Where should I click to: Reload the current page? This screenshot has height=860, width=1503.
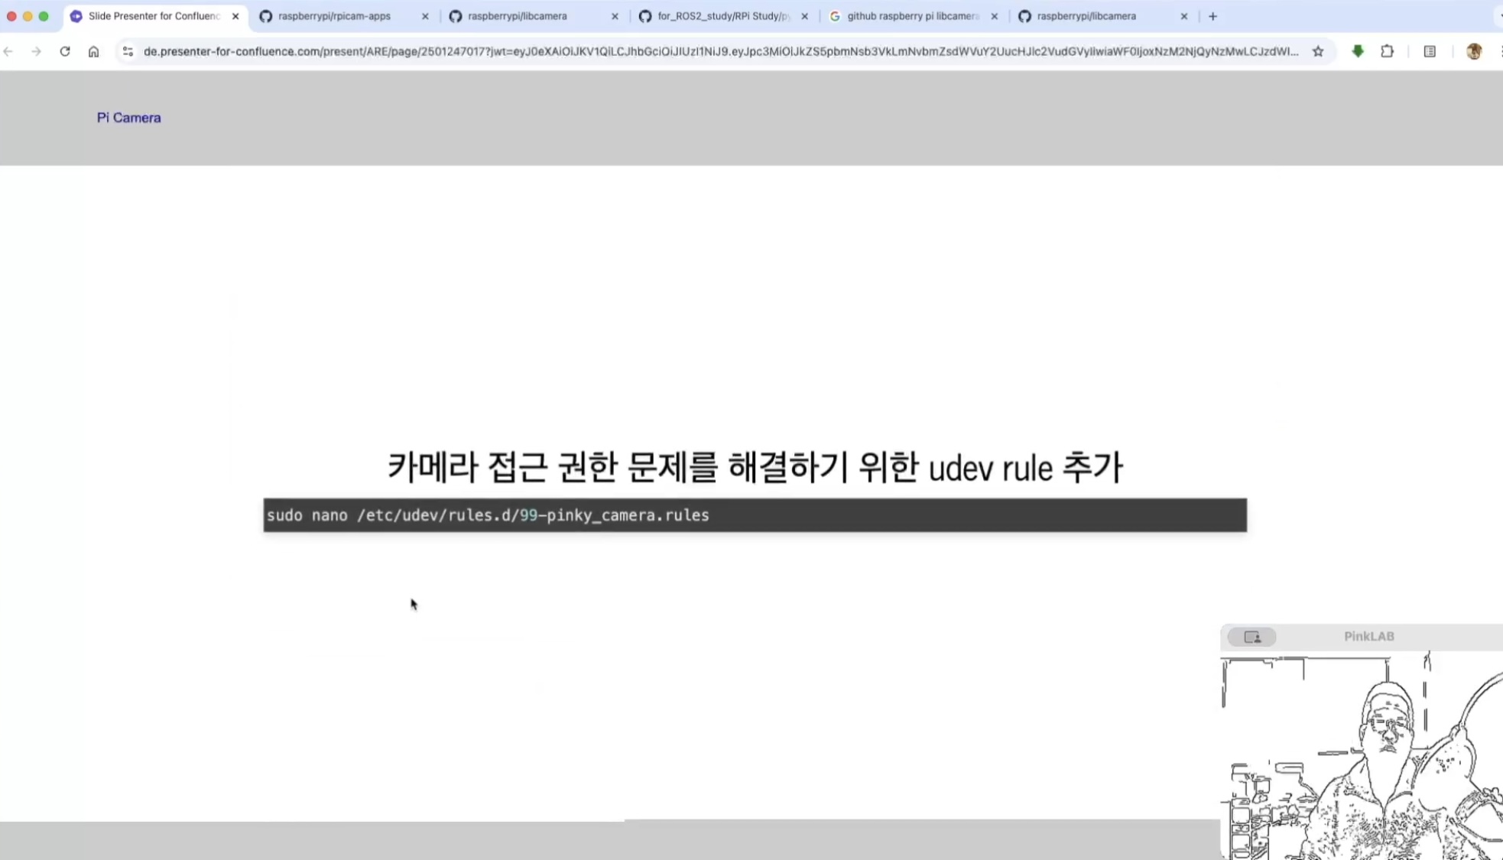[65, 51]
